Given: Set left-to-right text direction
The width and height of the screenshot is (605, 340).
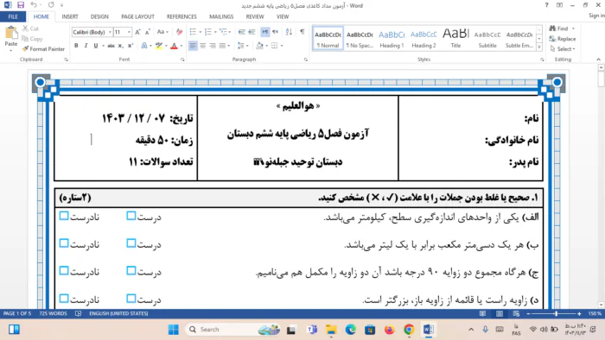Looking at the screenshot, I should [x=264, y=32].
